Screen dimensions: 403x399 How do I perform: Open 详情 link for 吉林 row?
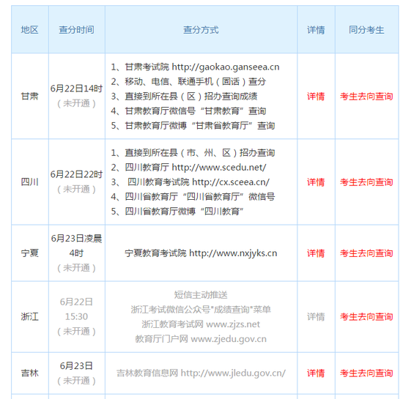click(x=316, y=373)
